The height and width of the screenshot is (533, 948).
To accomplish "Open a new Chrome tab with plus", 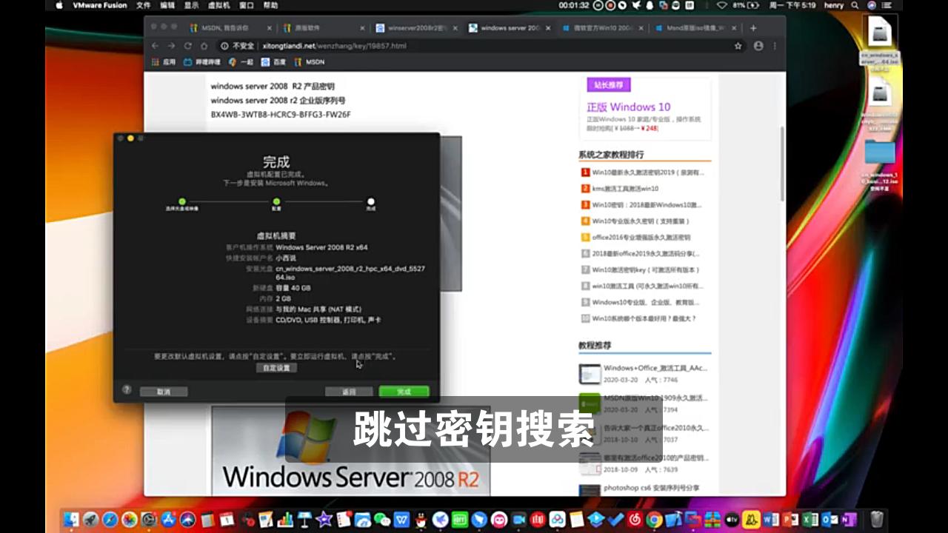I will (753, 28).
